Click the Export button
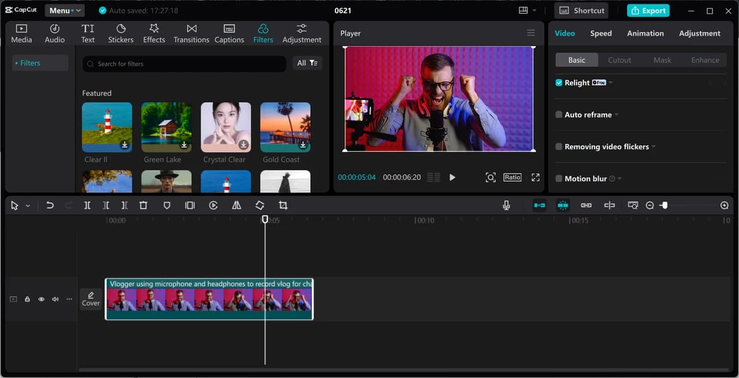This screenshot has width=739, height=378. click(x=648, y=10)
